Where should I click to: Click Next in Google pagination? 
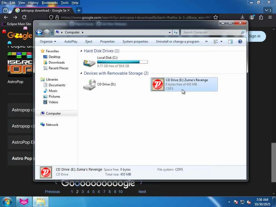(x=142, y=192)
